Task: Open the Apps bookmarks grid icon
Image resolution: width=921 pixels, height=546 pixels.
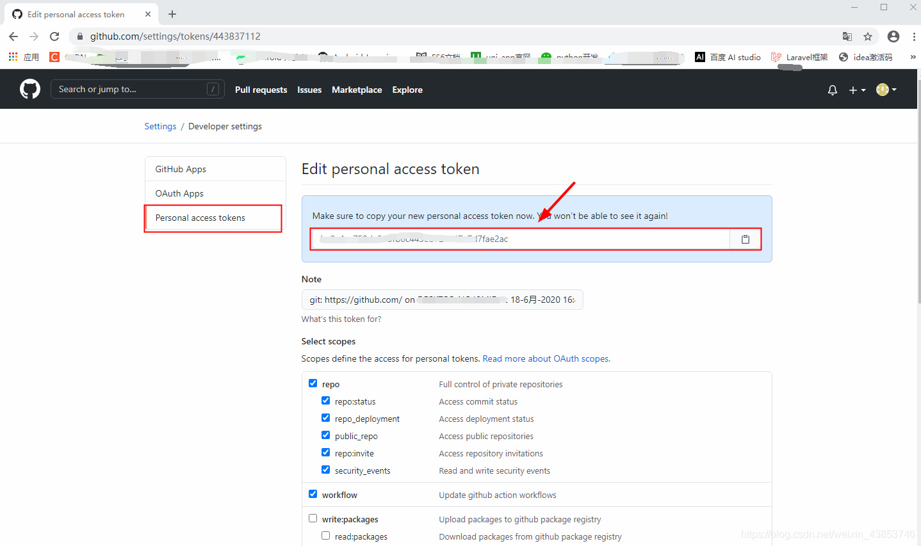Action: click(x=13, y=57)
